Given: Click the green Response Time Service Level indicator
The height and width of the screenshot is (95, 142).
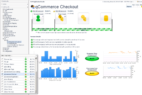Looking at the screenshot, I should (x=92, y=59).
